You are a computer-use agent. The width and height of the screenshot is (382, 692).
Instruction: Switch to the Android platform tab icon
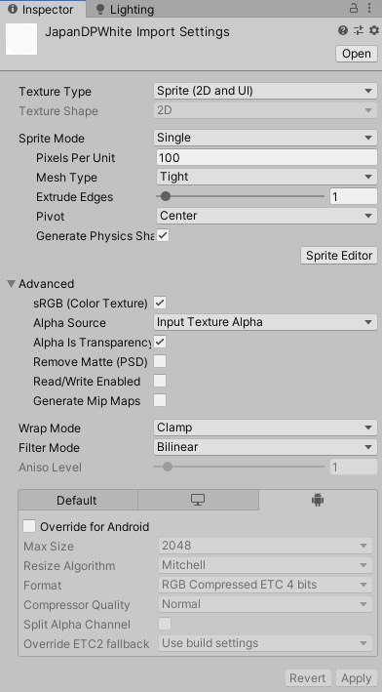tap(318, 500)
